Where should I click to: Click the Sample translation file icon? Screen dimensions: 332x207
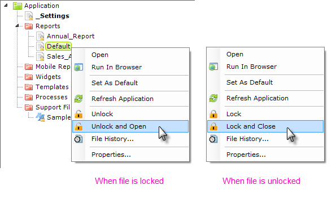click(x=40, y=117)
